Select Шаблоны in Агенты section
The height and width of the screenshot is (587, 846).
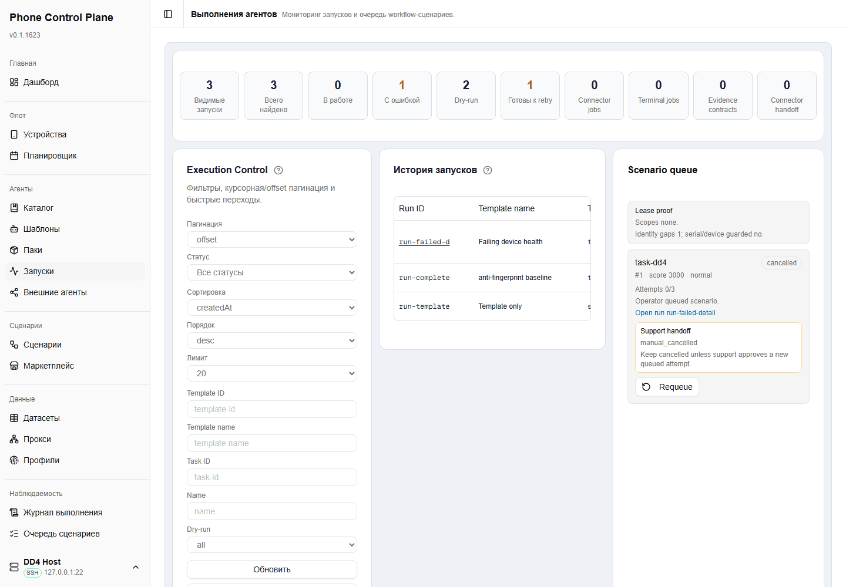[75, 229]
